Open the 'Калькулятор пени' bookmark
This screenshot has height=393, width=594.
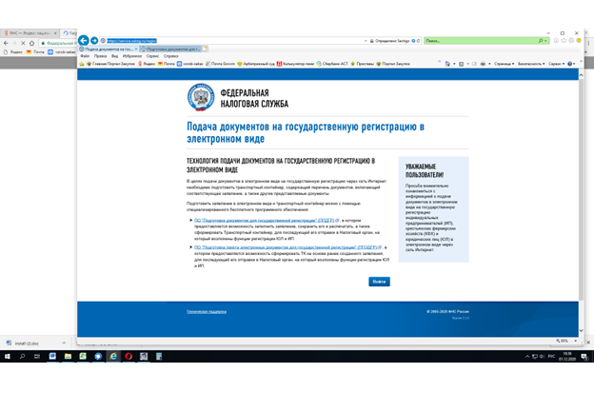point(295,64)
